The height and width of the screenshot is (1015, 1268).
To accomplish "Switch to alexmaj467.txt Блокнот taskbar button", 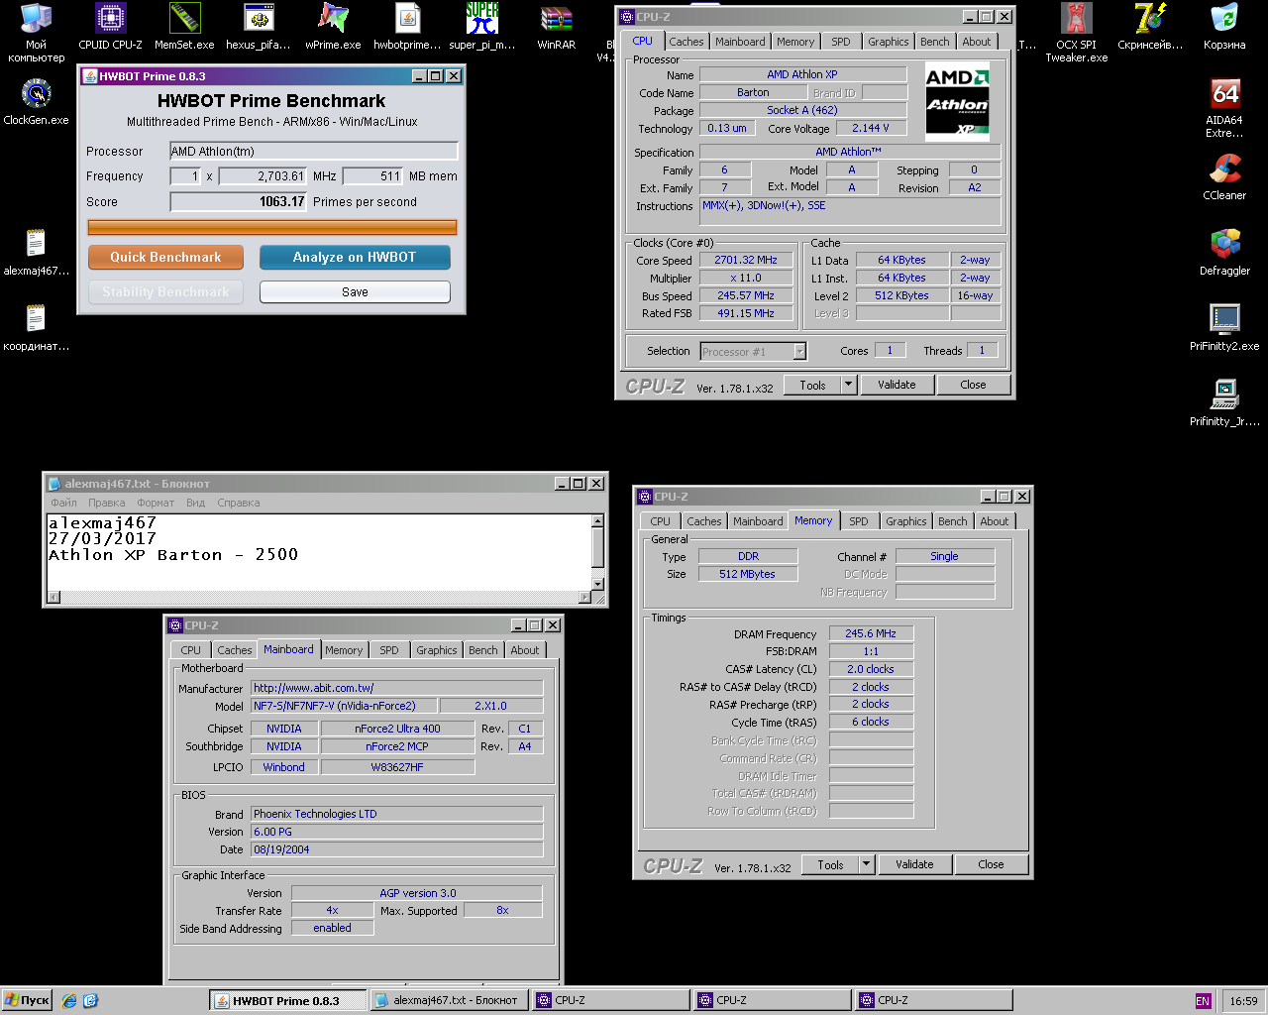I will (449, 1001).
